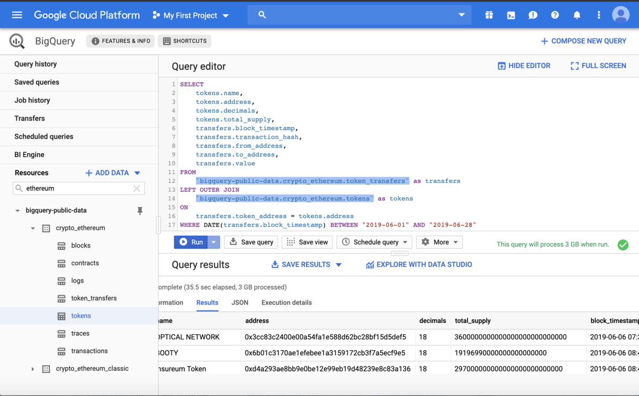The height and width of the screenshot is (396, 639).
Task: Click the search magnifier in top bar
Action: pos(262,15)
